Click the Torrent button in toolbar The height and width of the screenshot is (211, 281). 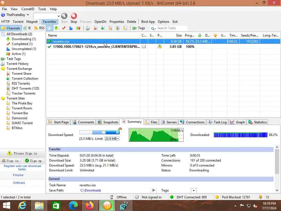pos(18,21)
